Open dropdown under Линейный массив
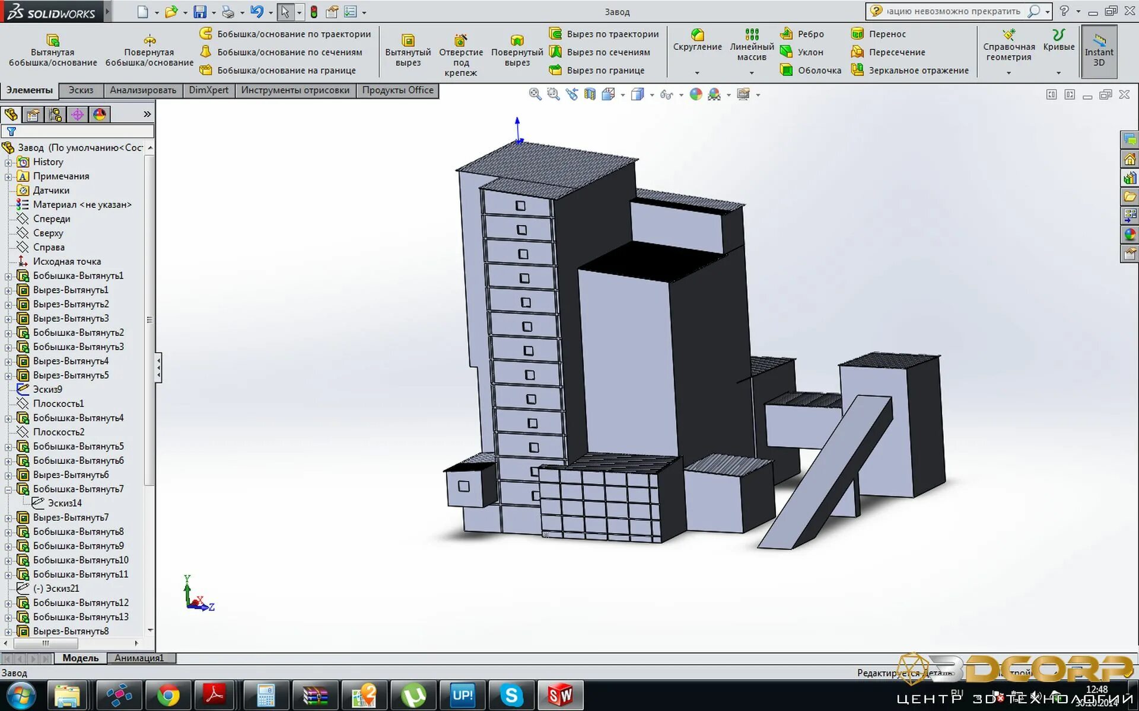Viewport: 1139px width, 711px height. coord(752,73)
